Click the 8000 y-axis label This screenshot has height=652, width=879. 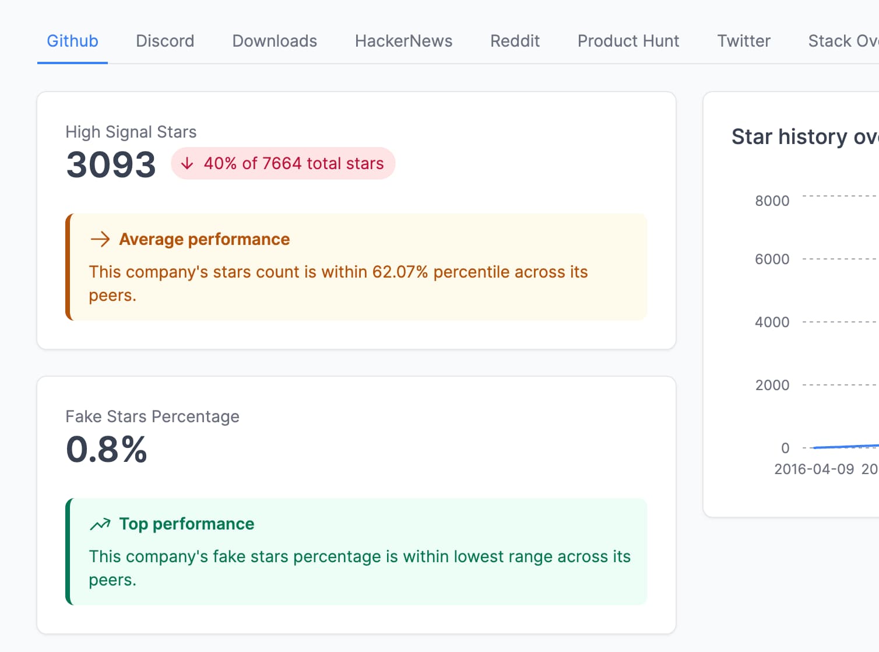[x=772, y=201]
